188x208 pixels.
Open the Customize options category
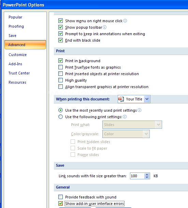(17, 55)
